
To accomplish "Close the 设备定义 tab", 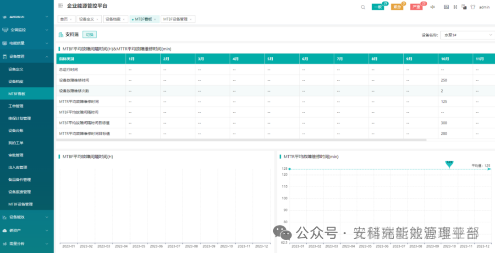I will click(x=97, y=19).
